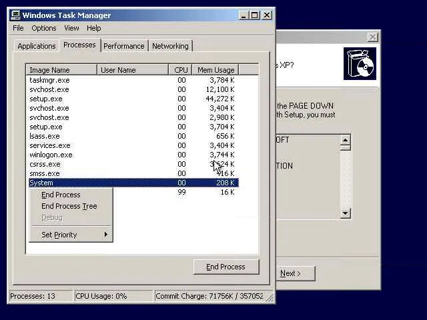Select the services.exe process
The width and height of the screenshot is (427, 320).
pyautogui.click(x=133, y=145)
